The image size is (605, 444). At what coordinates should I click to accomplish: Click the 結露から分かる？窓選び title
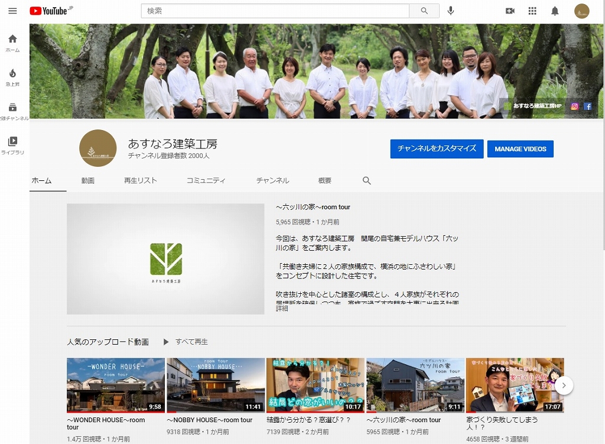click(308, 420)
